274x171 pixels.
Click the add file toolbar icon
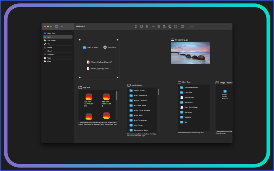(136, 26)
